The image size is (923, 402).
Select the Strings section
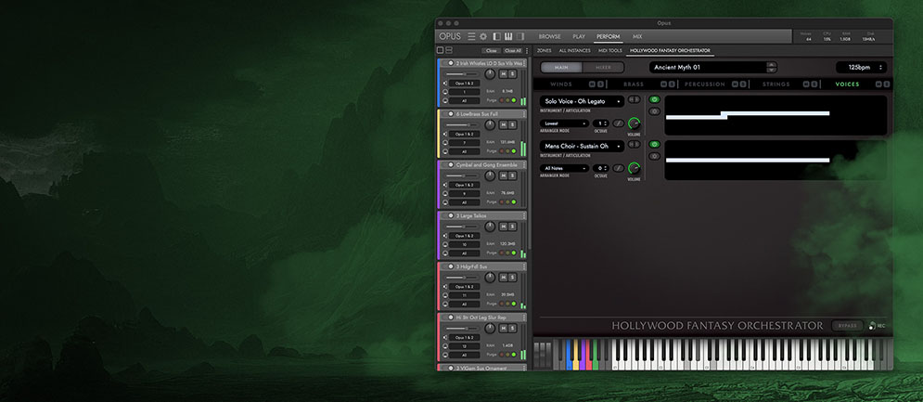(x=776, y=84)
